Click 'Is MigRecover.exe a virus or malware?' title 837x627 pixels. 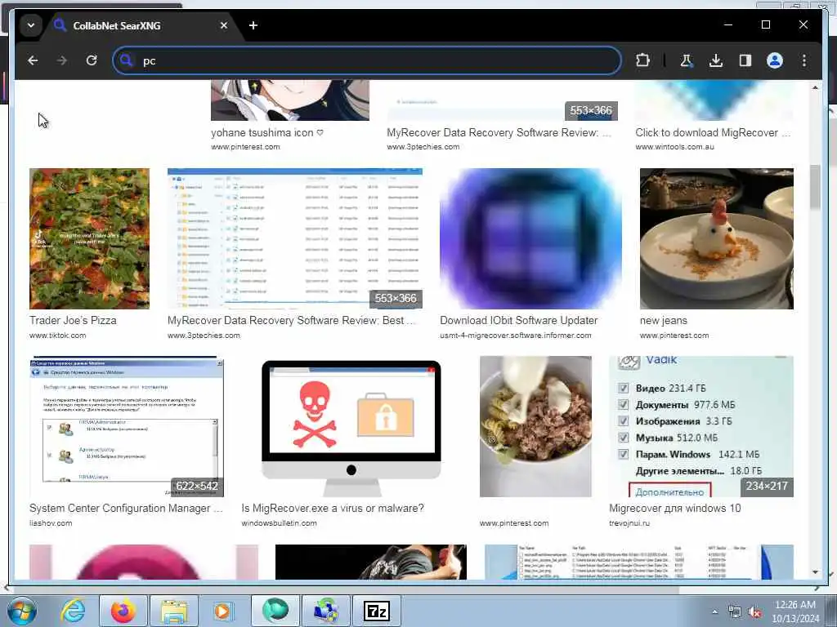point(333,508)
